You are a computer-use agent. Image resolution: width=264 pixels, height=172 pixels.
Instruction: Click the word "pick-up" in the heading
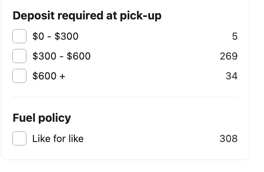point(141,16)
